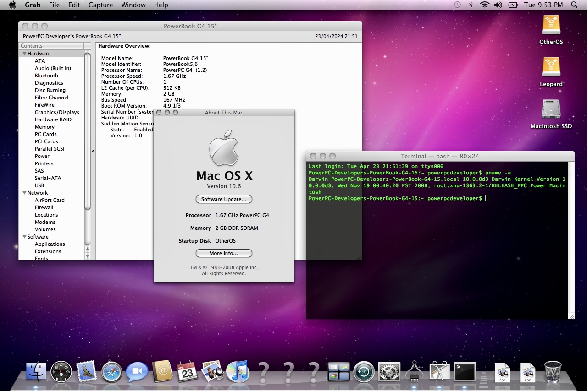Viewport: 587px width, 391px height.
Task: Click the Spotlight search icon
Action: (x=574, y=5)
